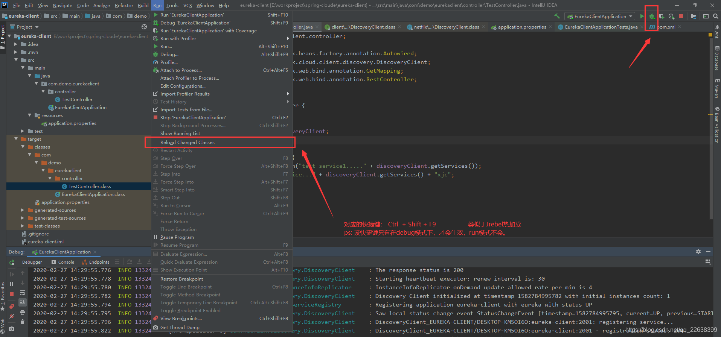Open the Maven side tool window
The image size is (721, 337).
coord(717,88)
